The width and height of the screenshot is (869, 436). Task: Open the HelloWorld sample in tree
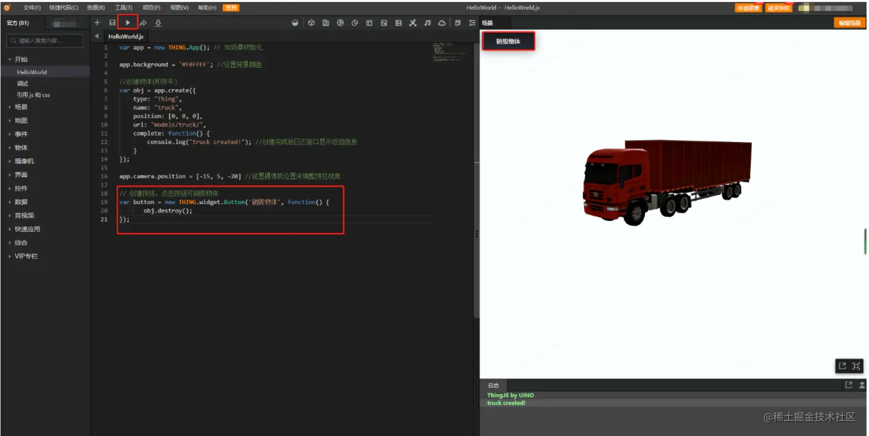(x=32, y=72)
